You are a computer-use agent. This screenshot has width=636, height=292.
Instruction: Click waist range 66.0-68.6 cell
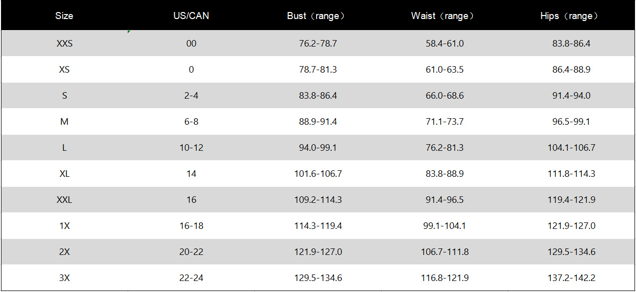[x=444, y=96]
